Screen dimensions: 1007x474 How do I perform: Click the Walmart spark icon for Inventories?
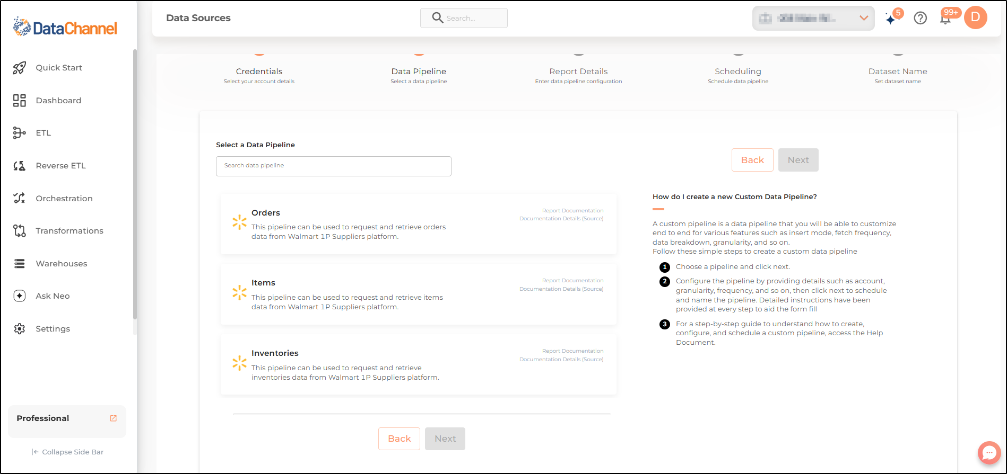[239, 363]
